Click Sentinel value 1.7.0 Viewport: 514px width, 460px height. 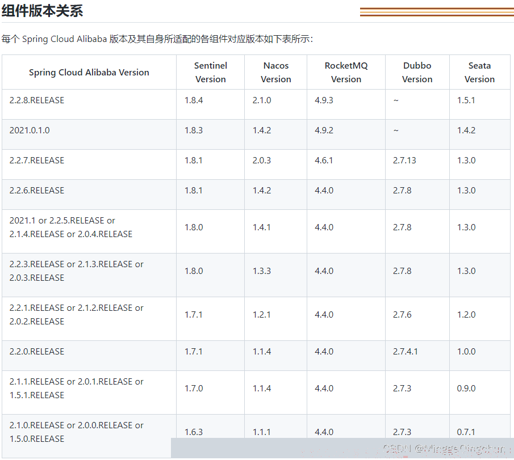click(194, 389)
